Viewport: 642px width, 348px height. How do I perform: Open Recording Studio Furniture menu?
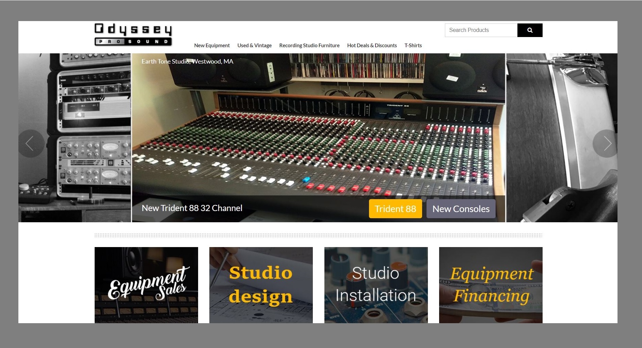(x=309, y=46)
